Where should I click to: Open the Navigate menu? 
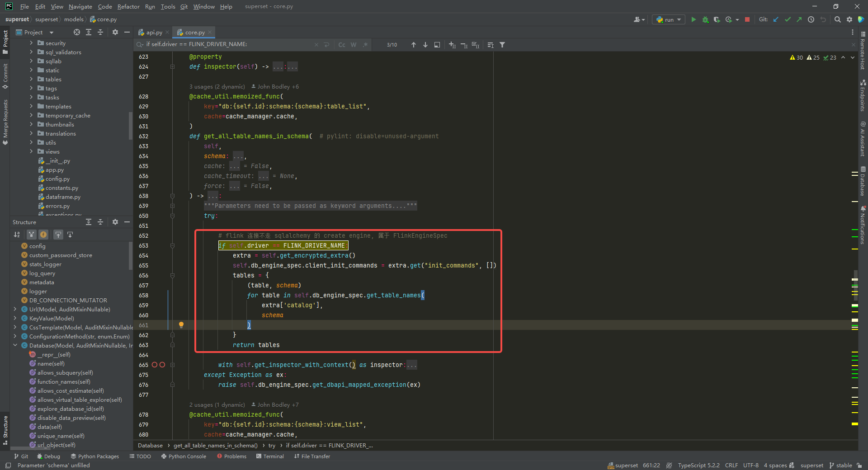[x=80, y=6]
